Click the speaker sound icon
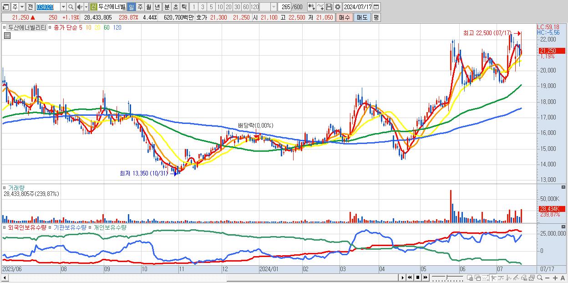This screenshot has height=283, width=568. 79,7
